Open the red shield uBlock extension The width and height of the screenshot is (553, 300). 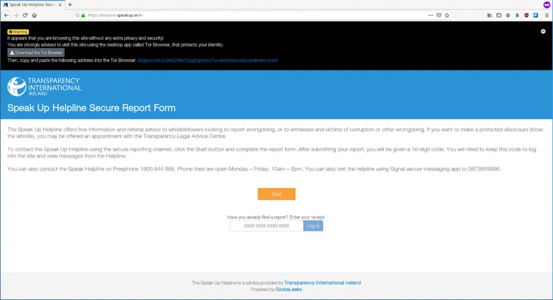pyautogui.click(x=526, y=15)
